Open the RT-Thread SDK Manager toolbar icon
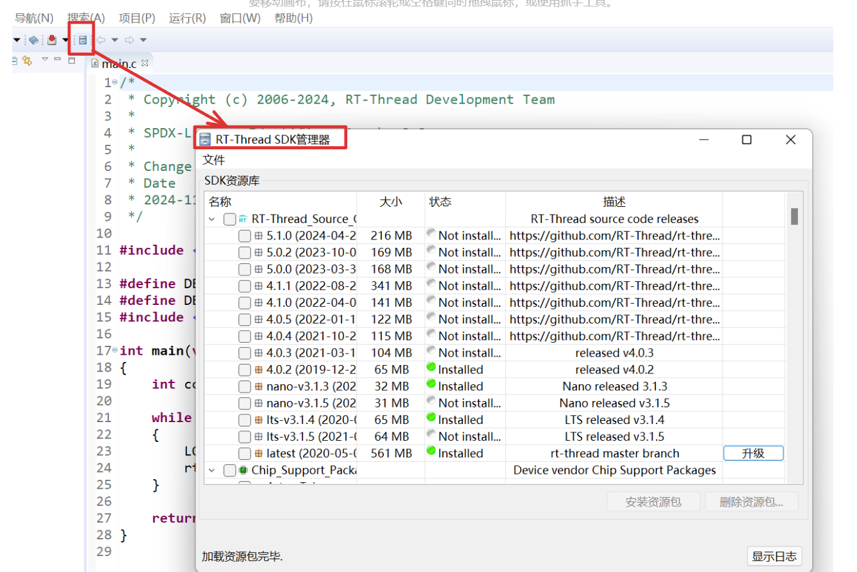The image size is (857, 572). coord(83,40)
